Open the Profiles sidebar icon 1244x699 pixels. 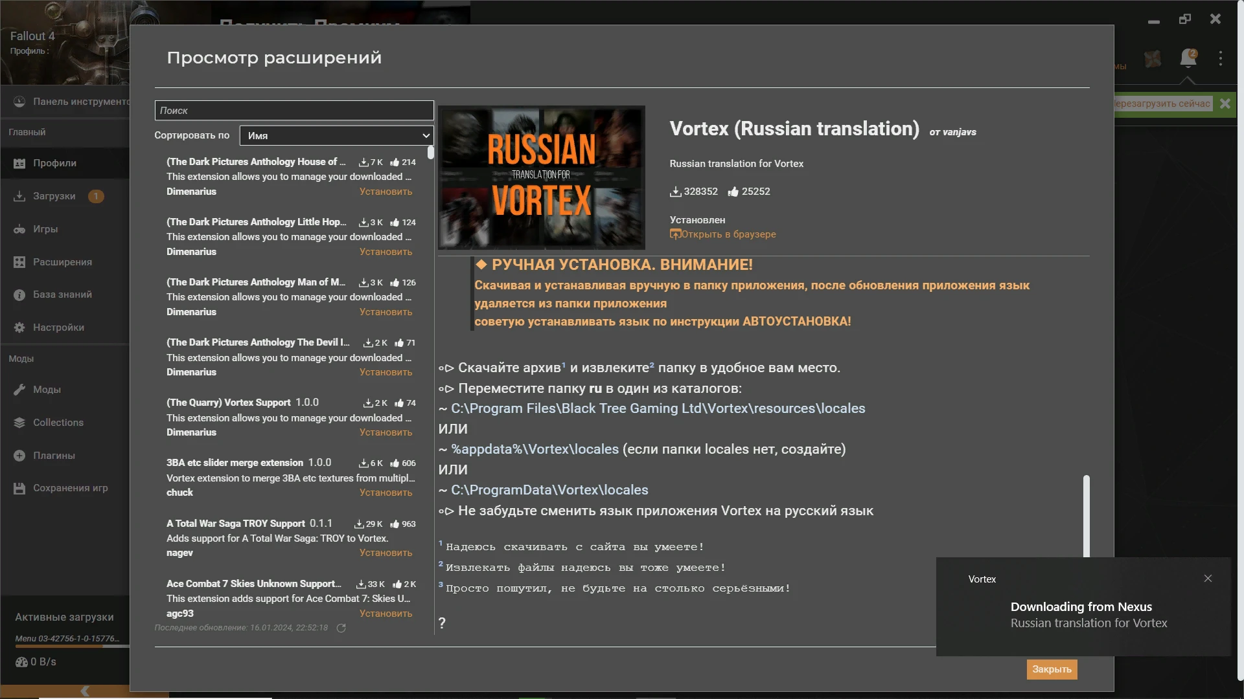click(x=19, y=164)
